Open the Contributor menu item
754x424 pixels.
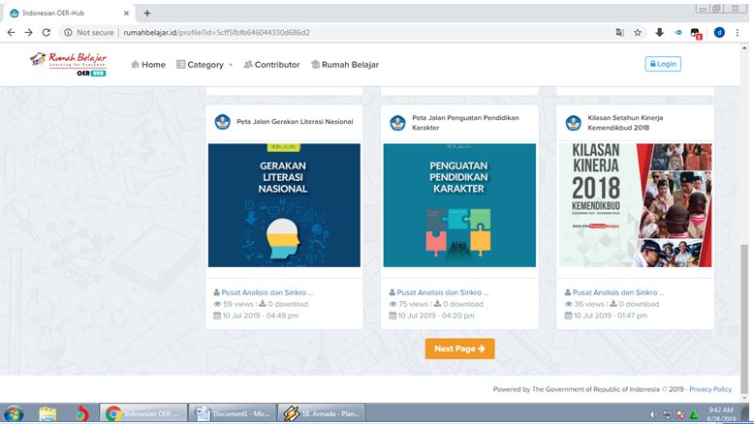pos(271,64)
